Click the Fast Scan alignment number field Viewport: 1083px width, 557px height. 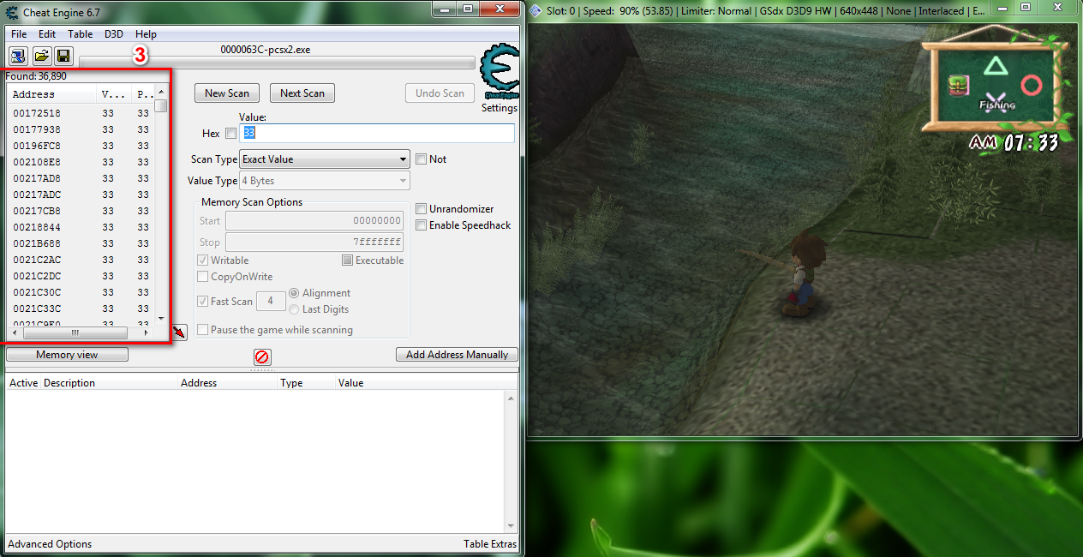coord(271,302)
